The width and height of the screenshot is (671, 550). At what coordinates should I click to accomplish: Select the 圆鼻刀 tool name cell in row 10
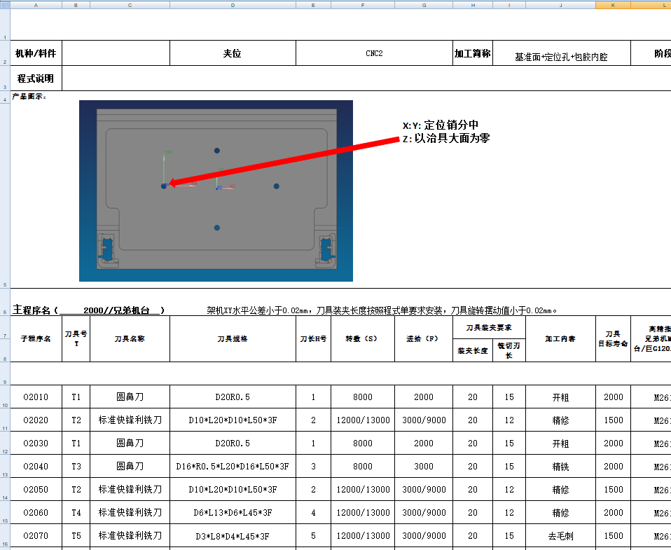pos(129,397)
